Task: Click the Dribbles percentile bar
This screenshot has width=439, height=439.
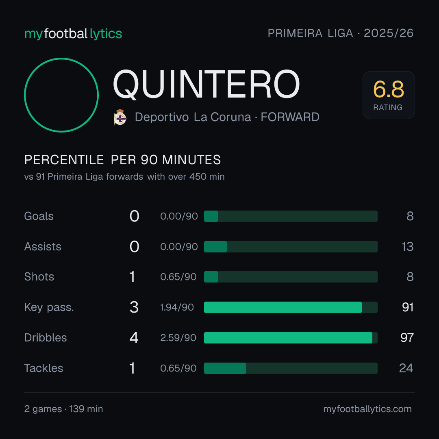Action: [291, 338]
